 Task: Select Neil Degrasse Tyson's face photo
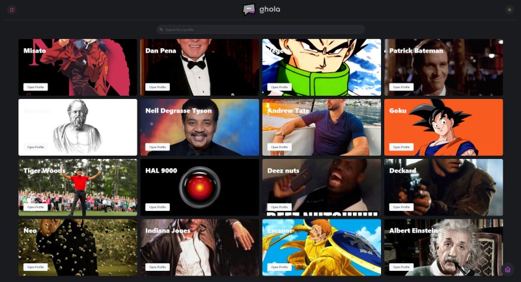pyautogui.click(x=199, y=128)
